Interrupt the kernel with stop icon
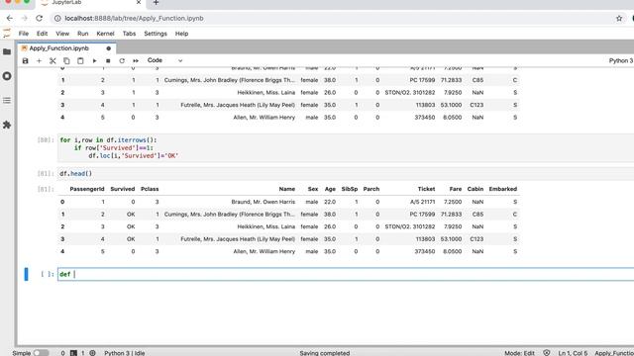634x356 pixels. click(x=108, y=60)
